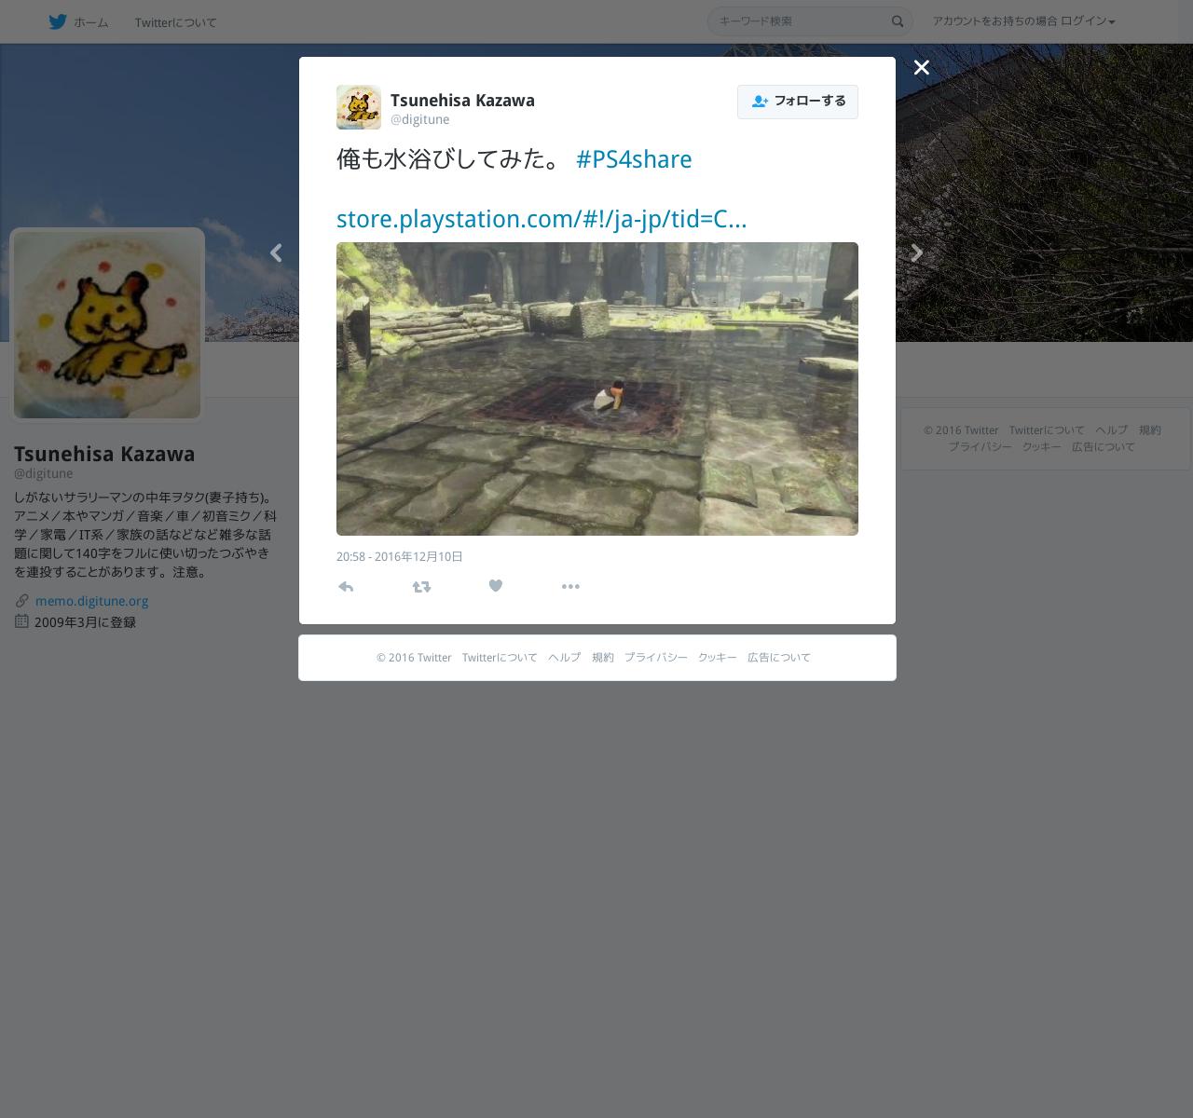The width and height of the screenshot is (1193, 1118).
Task: Open 規約 in the right sidebar footer
Action: [x=1150, y=430]
